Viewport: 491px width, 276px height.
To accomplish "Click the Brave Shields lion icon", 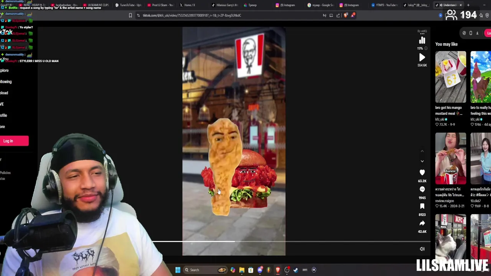I will [x=346, y=15].
